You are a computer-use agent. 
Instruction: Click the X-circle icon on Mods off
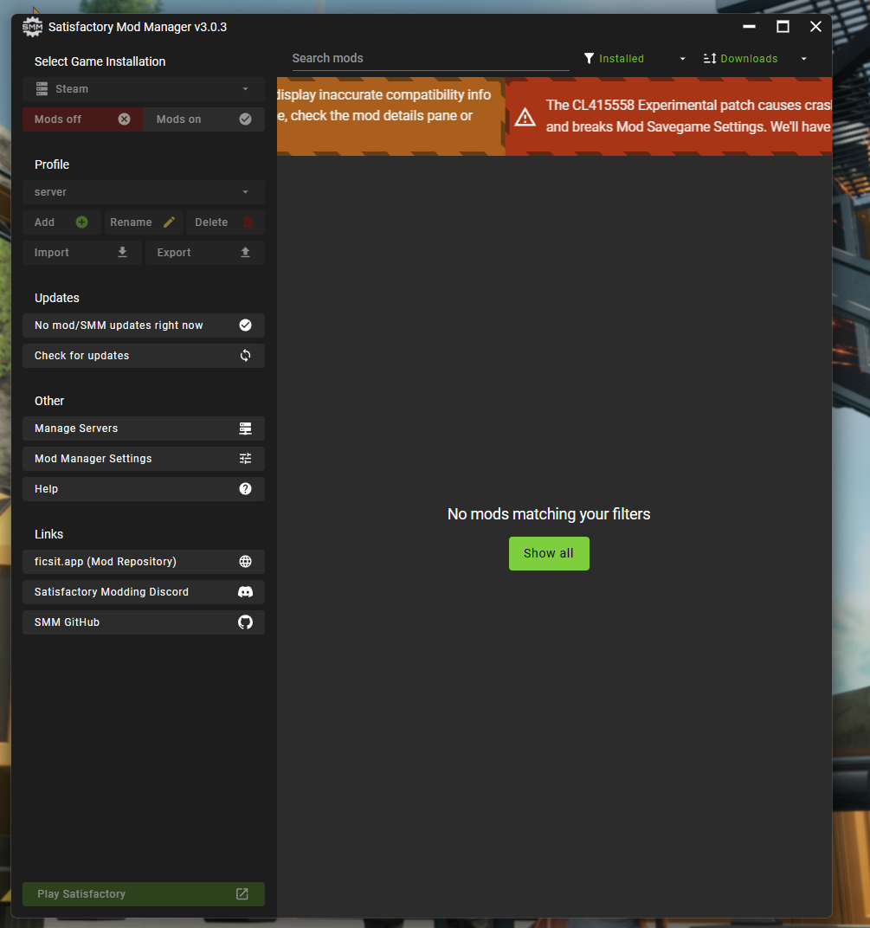click(124, 119)
